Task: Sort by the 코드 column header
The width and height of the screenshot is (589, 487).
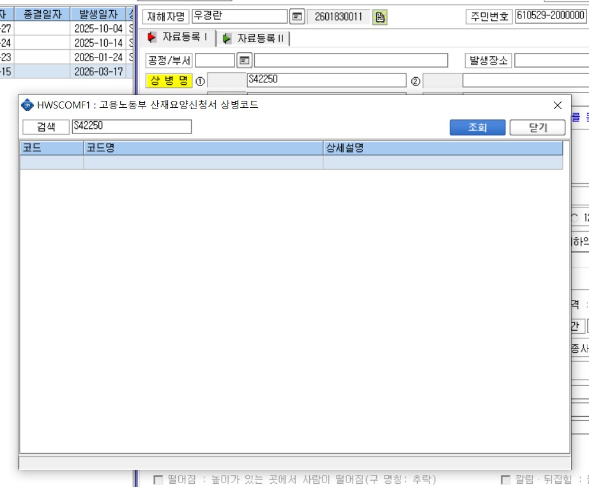Action: click(x=52, y=148)
